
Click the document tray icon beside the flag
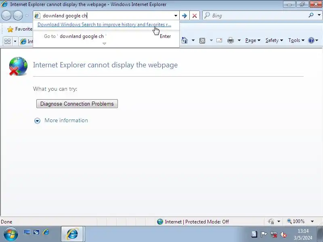[x=254, y=234]
